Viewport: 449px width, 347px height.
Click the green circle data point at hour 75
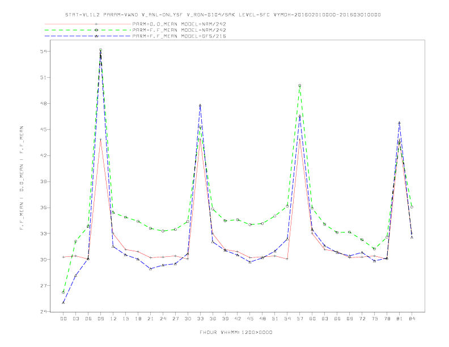pos(374,249)
